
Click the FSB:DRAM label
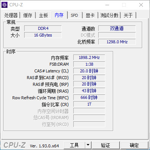pos(59,64)
